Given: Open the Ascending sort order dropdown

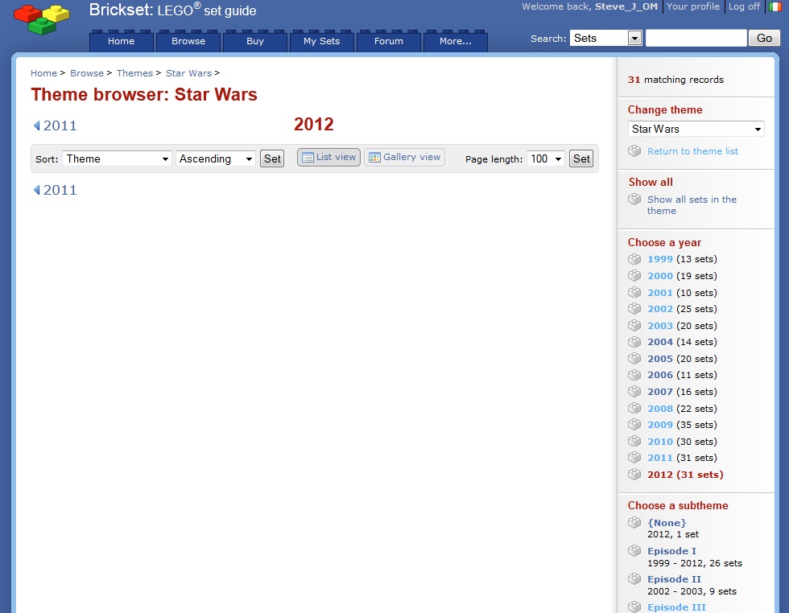Looking at the screenshot, I should pos(216,159).
